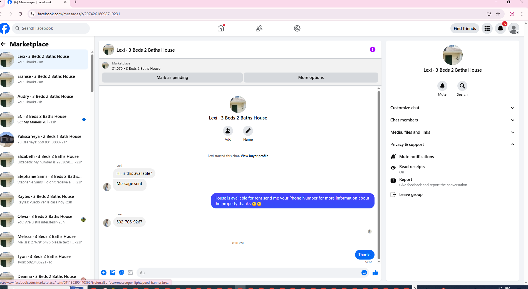Open the Facebook menu grid icon
Image resolution: width=528 pixels, height=289 pixels.
pos(487,28)
